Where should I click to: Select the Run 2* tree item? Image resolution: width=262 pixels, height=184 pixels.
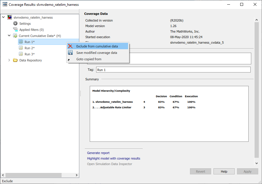pyautogui.click(x=29, y=48)
